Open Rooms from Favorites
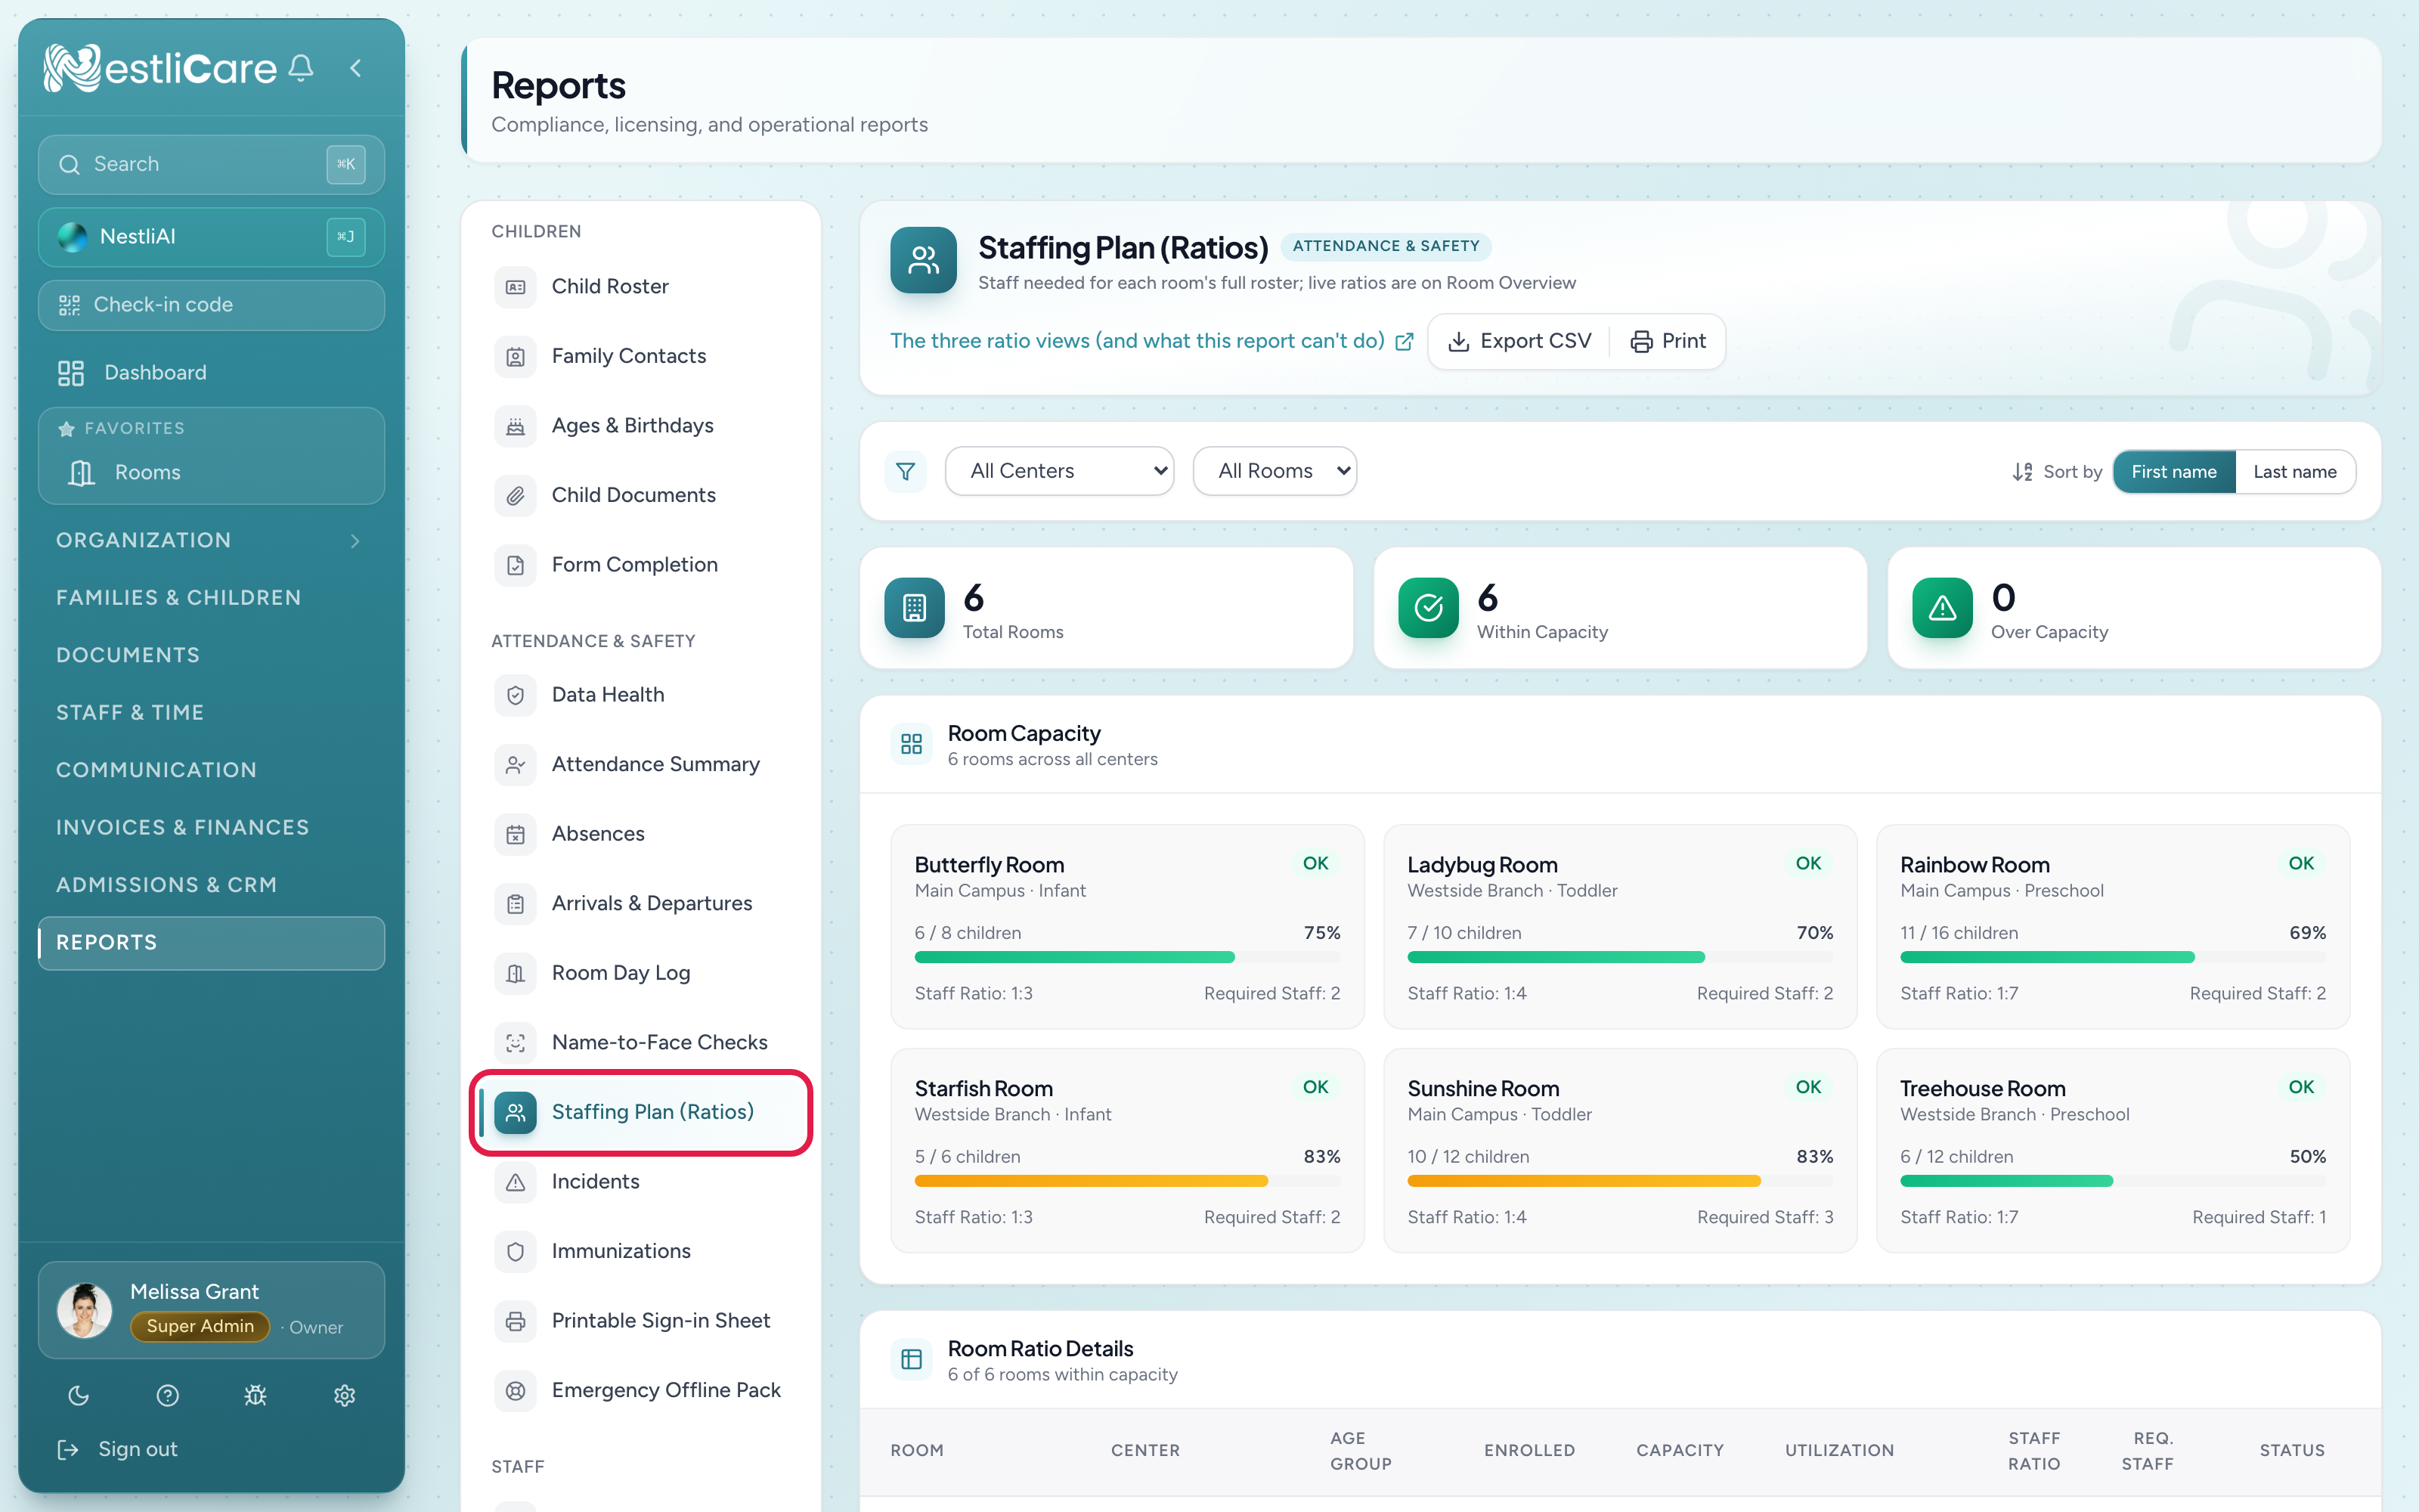 (211, 473)
